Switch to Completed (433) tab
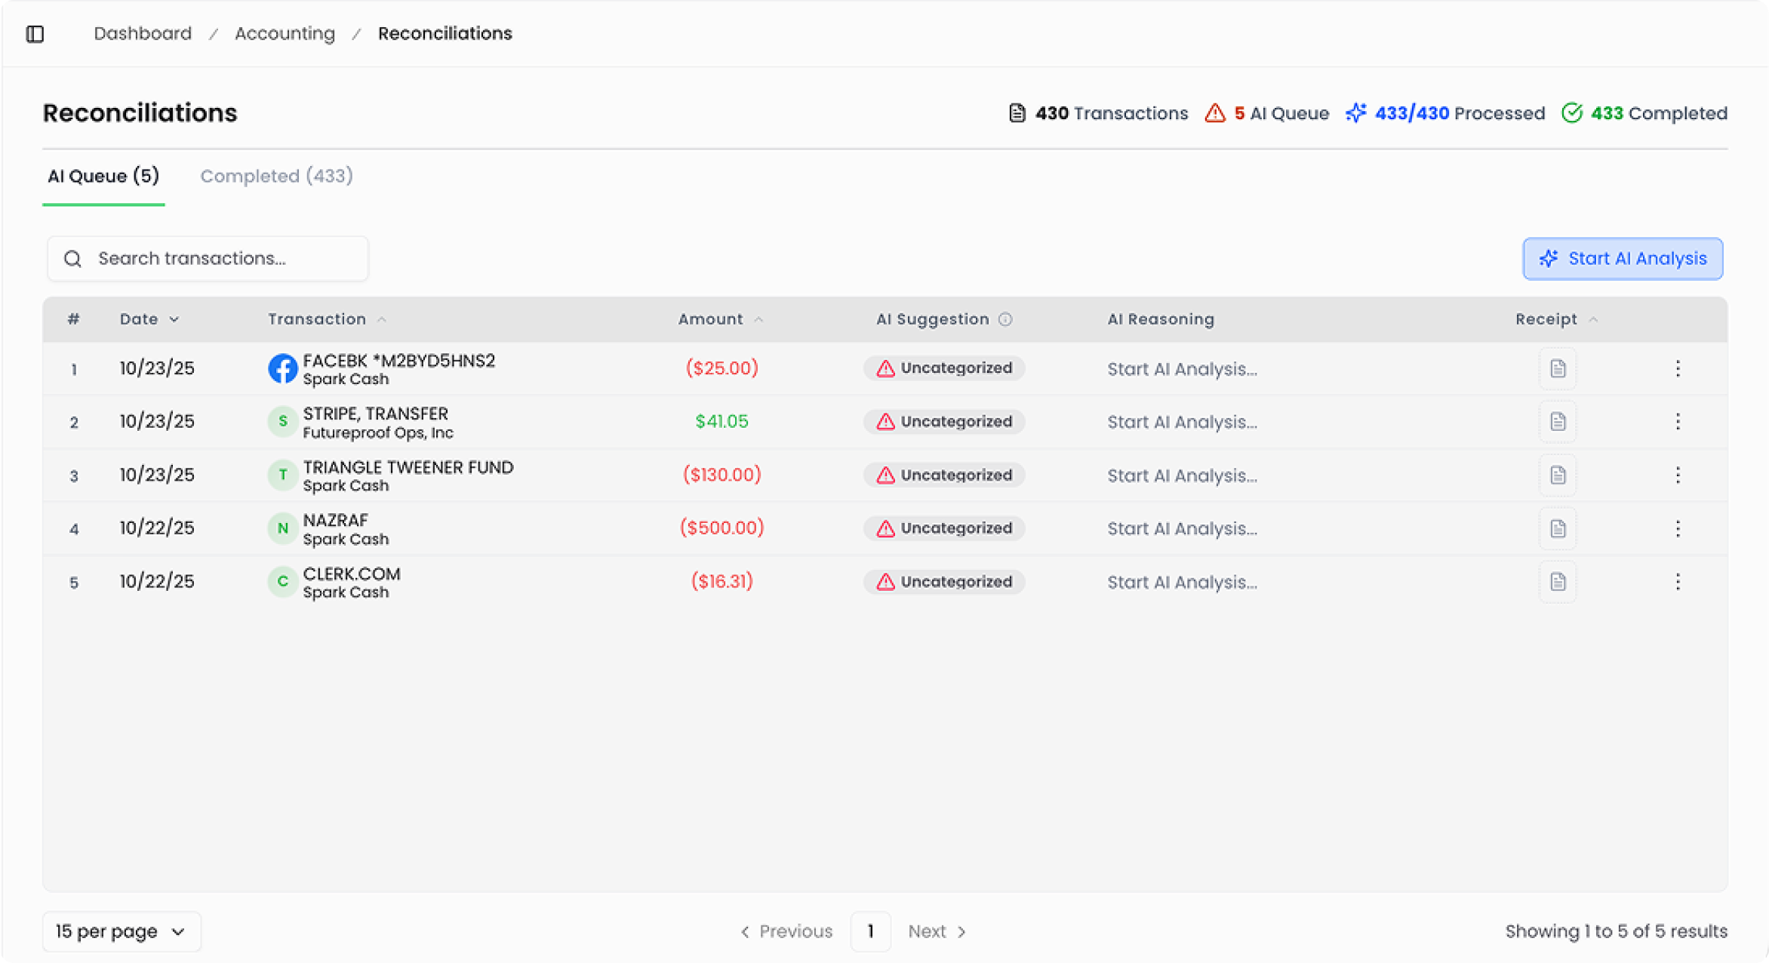 click(x=276, y=176)
